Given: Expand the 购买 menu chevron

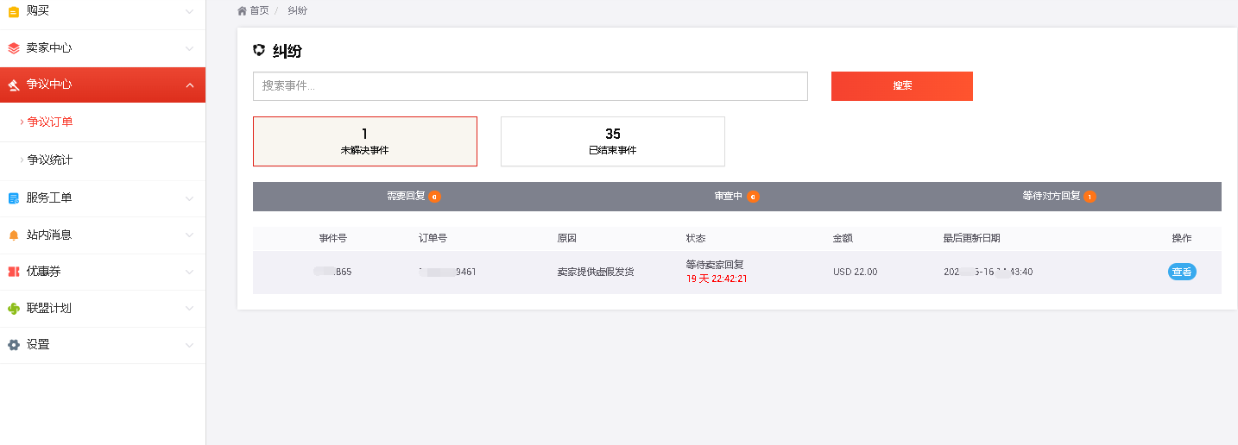Looking at the screenshot, I should point(190,11).
